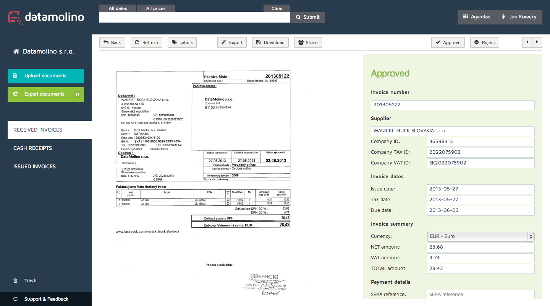This screenshot has height=306, width=550.
Task: Go back using the Back arrow button
Action: [112, 42]
